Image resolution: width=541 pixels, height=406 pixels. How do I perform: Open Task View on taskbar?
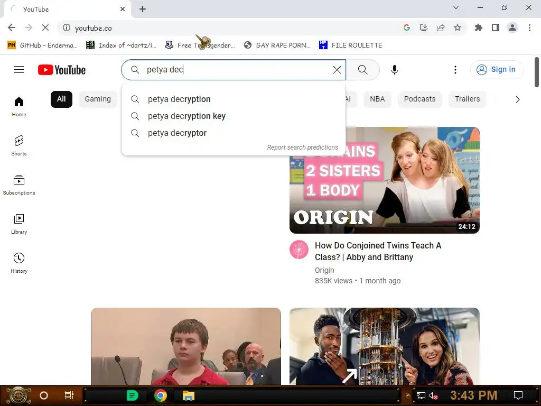(x=69, y=395)
